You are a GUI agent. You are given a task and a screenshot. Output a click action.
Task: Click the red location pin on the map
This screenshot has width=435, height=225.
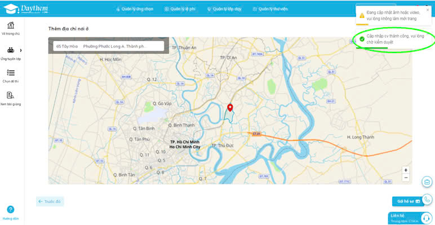(230, 108)
